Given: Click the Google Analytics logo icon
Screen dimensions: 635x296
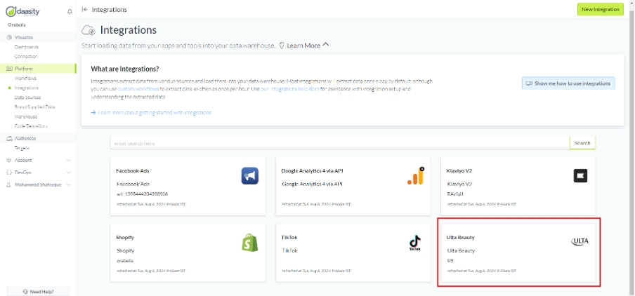Looking at the screenshot, I should (415, 176).
